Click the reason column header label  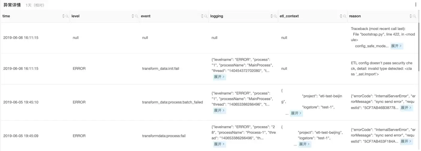(355, 16)
